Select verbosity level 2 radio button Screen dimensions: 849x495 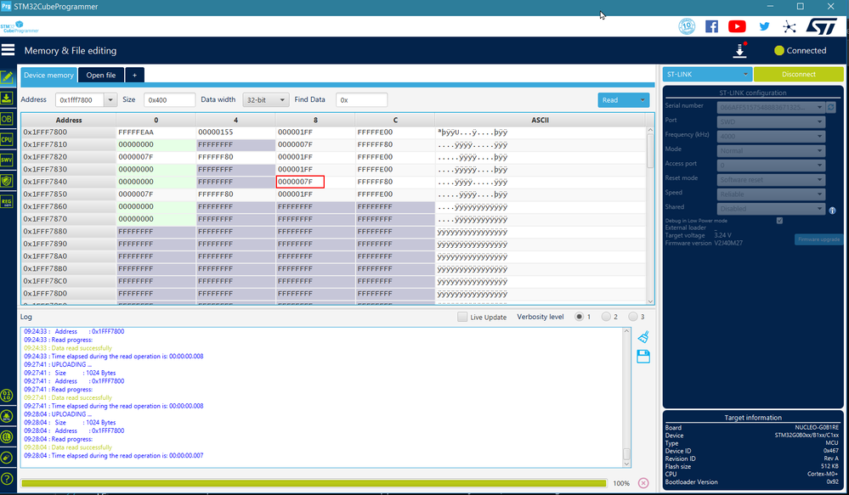(x=606, y=317)
